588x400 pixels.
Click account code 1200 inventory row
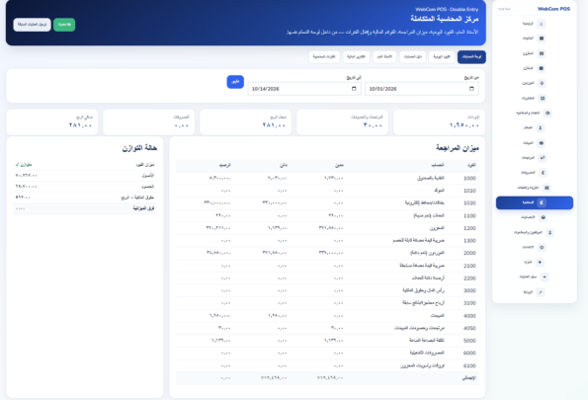tap(327, 228)
